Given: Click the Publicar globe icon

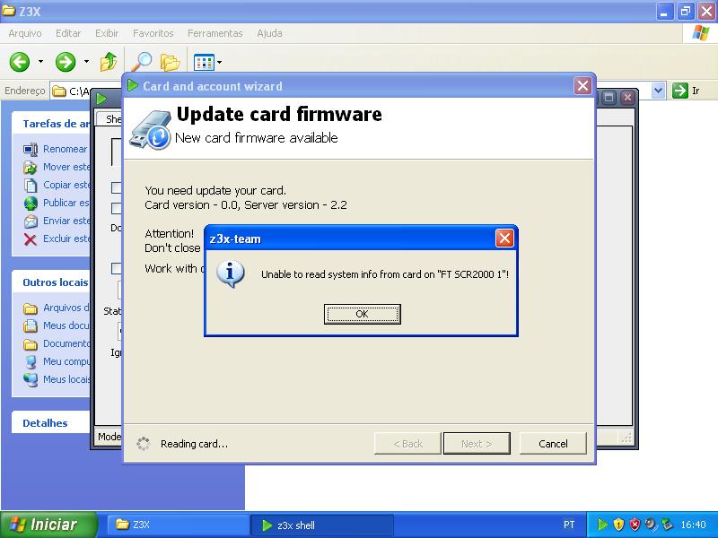Looking at the screenshot, I should 31,204.
